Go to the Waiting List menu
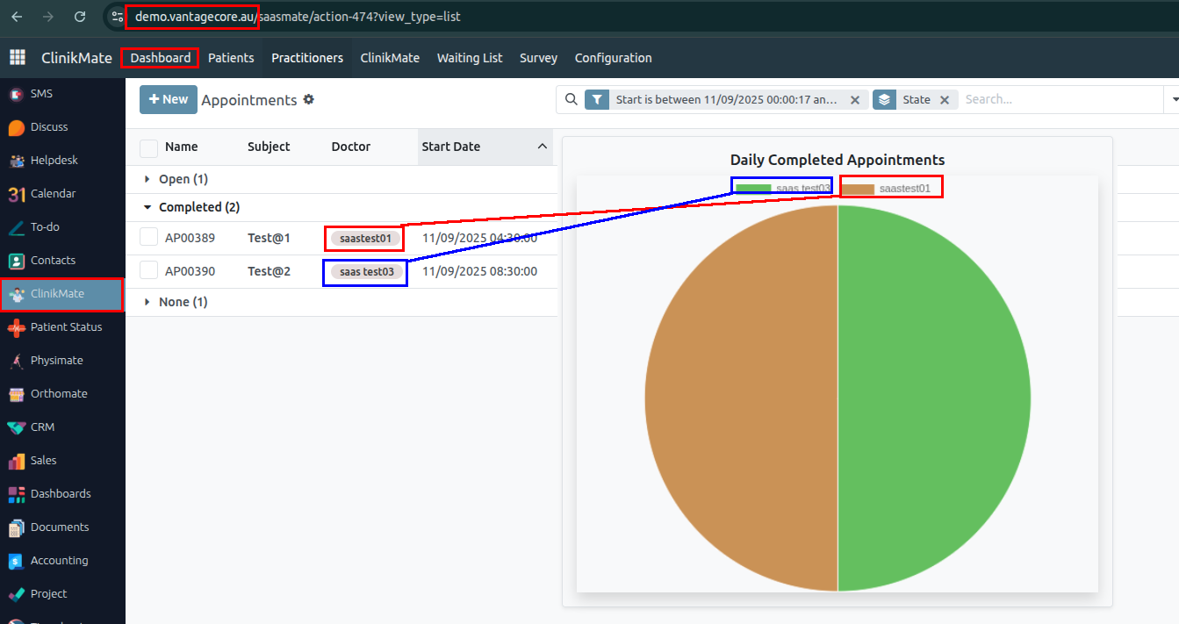The width and height of the screenshot is (1179, 624). pyautogui.click(x=470, y=58)
